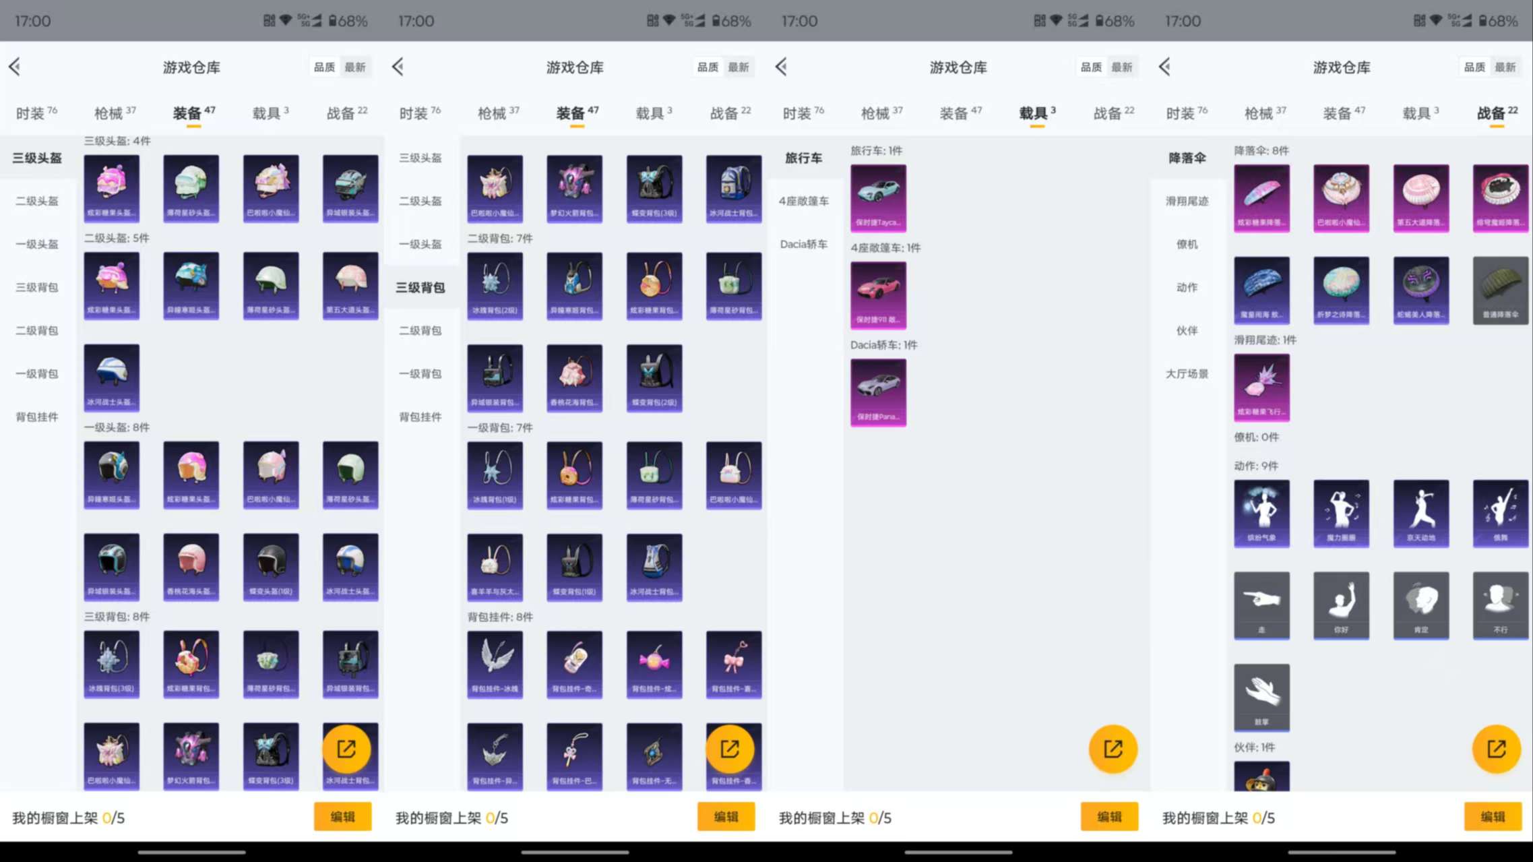Select the 肯定 nod emote icon
The width and height of the screenshot is (1533, 862).
(1421, 605)
